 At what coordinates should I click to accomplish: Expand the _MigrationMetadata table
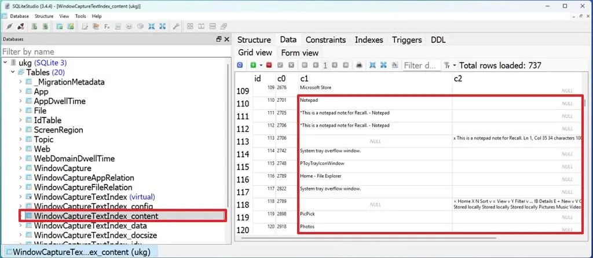click(x=20, y=82)
